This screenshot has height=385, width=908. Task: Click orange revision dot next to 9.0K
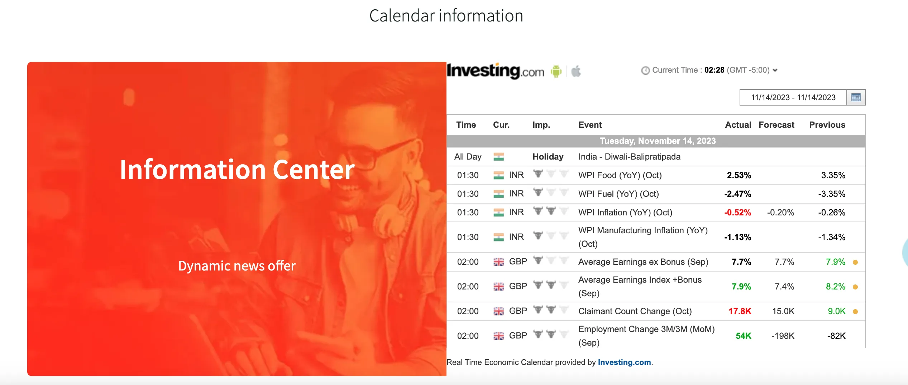(x=855, y=312)
